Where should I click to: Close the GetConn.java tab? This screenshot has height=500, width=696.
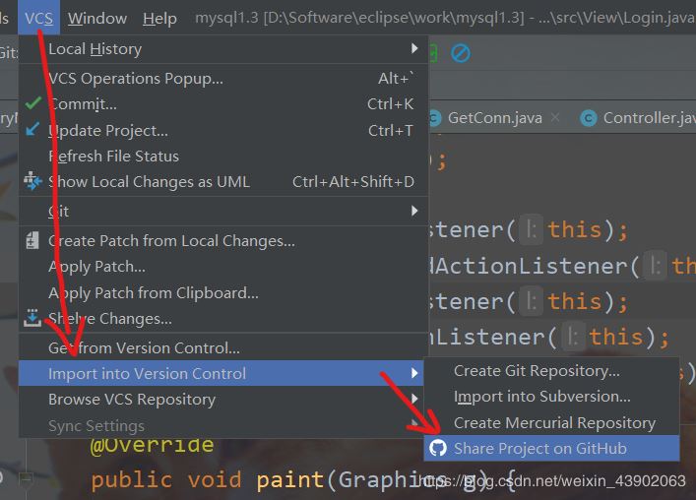[x=557, y=118]
